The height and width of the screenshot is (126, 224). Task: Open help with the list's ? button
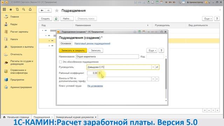[x=217, y=19]
